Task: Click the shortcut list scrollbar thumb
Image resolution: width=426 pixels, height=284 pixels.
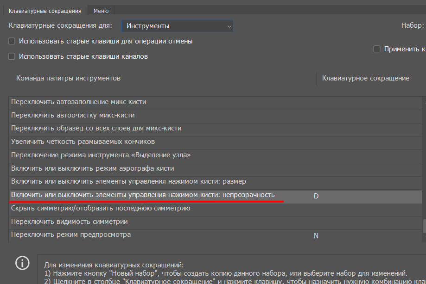Action: [424, 226]
